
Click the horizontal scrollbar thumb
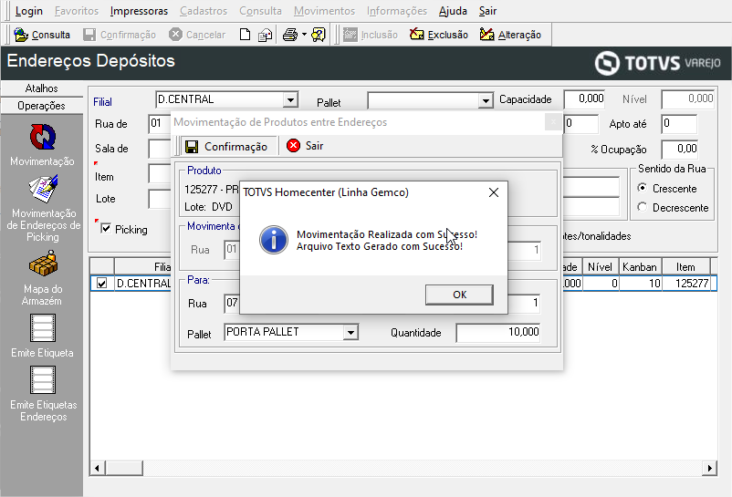pyautogui.click(x=124, y=468)
